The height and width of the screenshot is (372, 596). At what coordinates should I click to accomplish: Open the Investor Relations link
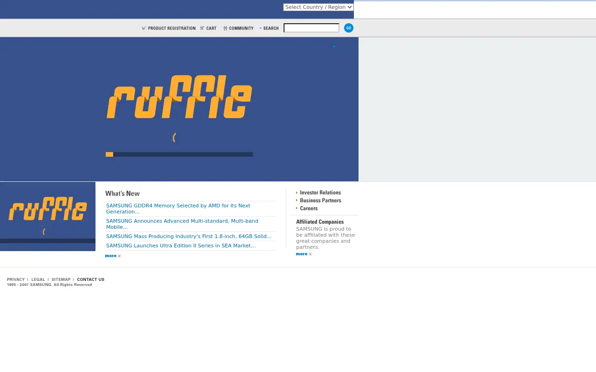[320, 193]
